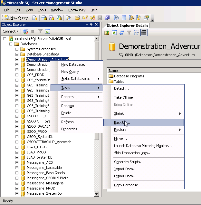
Task: Click the Synchronize icon in details toolbar
Action: tap(122, 33)
